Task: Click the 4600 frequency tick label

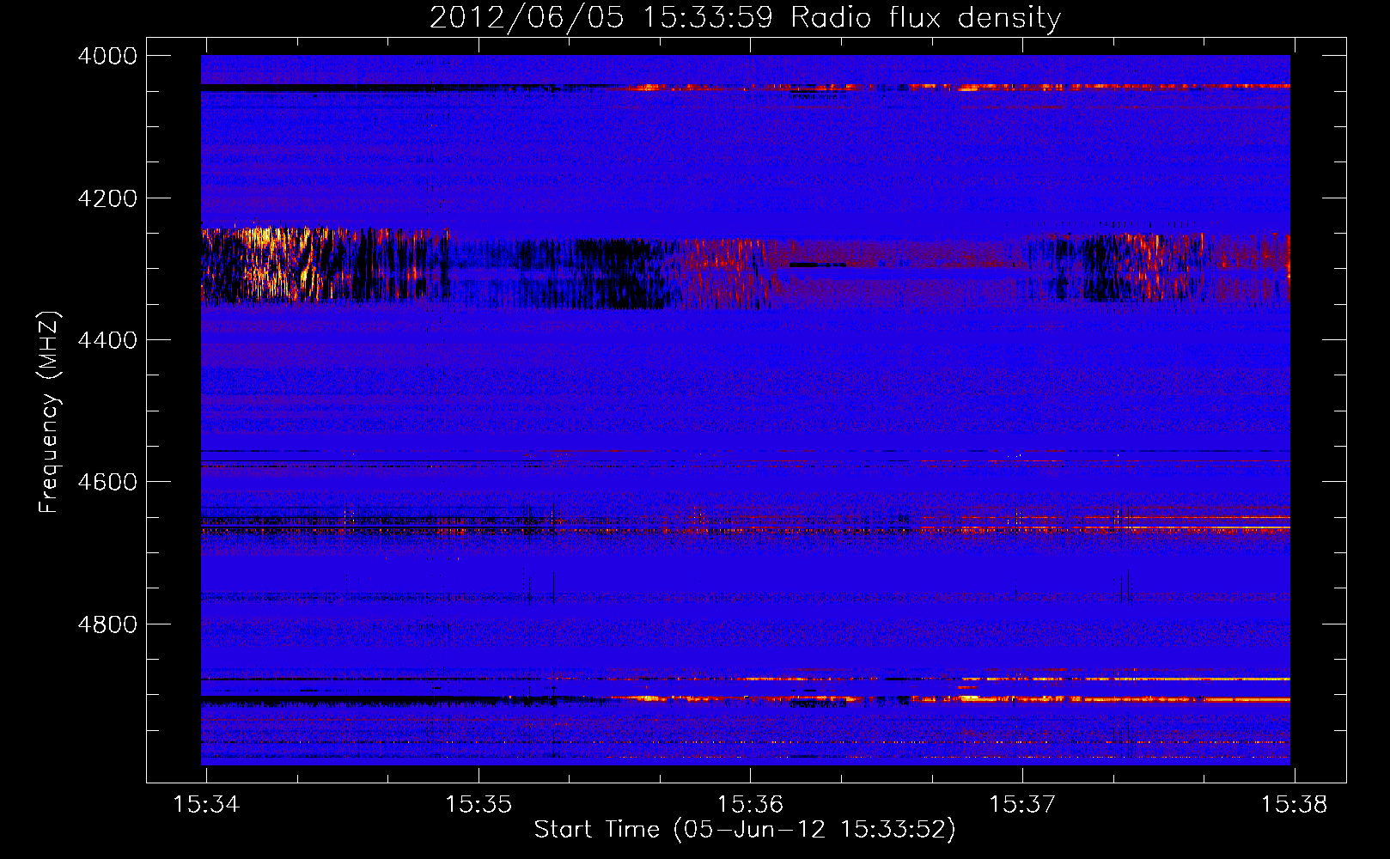Action: point(107,482)
